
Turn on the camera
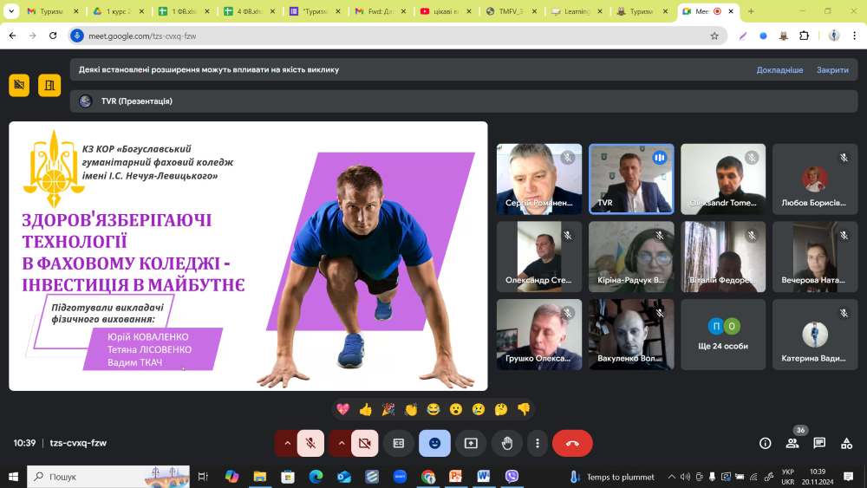pos(365,443)
